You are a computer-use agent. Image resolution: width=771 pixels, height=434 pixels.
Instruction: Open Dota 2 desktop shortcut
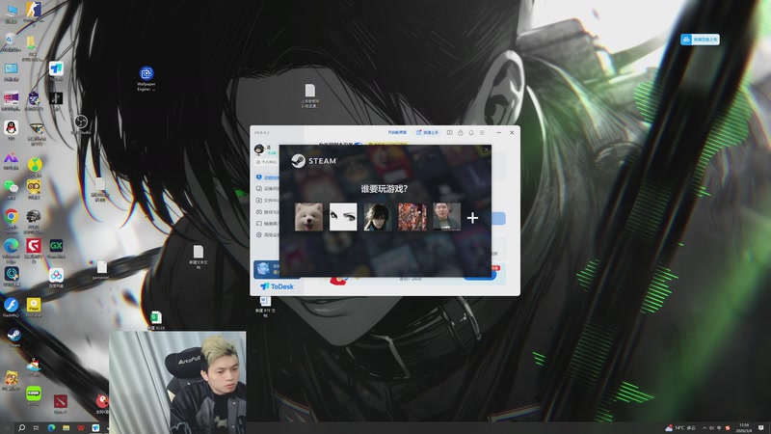click(x=61, y=401)
